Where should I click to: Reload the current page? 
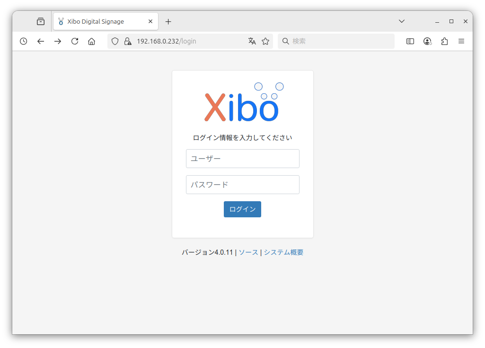coord(75,41)
